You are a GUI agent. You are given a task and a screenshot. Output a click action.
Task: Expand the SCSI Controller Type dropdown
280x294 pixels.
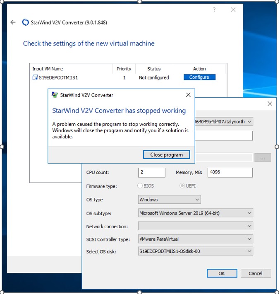pos(196,239)
